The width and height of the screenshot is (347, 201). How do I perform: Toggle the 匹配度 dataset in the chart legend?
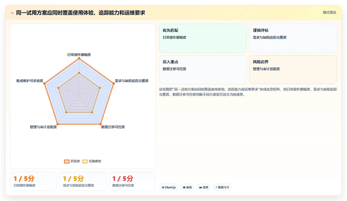pyautogui.click(x=72, y=161)
